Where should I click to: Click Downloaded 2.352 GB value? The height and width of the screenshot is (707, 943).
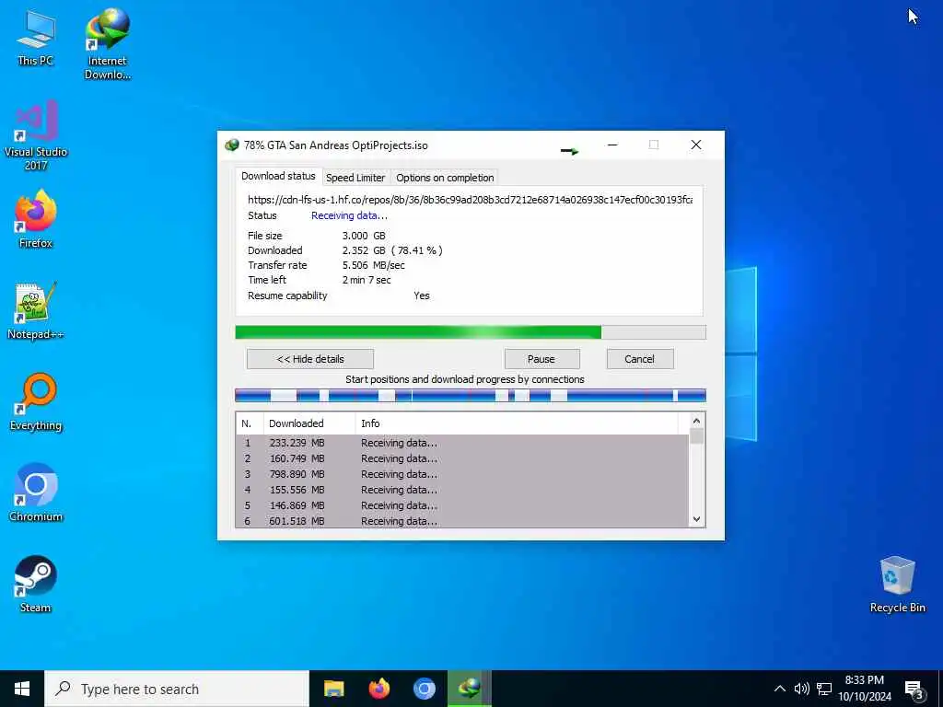[x=392, y=250]
